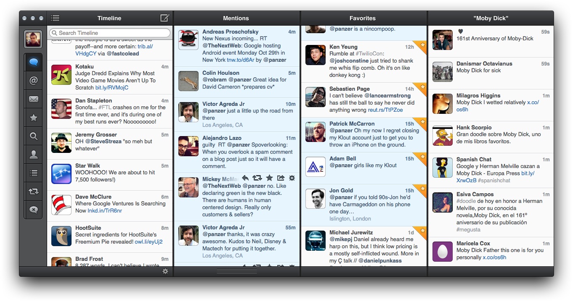573x302 pixels.
Task: Open Hank Scorpio's avatar
Action: (x=443, y=136)
